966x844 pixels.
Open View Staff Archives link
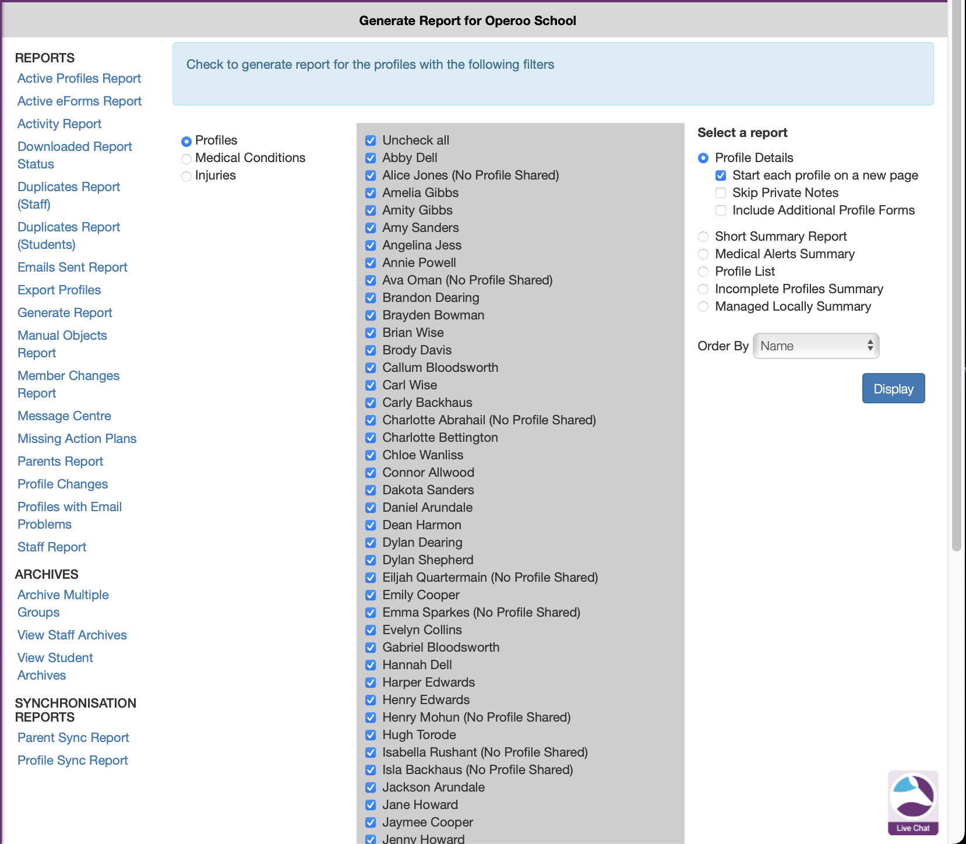coord(72,635)
